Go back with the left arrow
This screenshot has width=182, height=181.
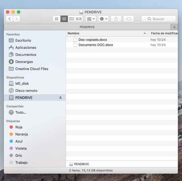(x=10, y=19)
